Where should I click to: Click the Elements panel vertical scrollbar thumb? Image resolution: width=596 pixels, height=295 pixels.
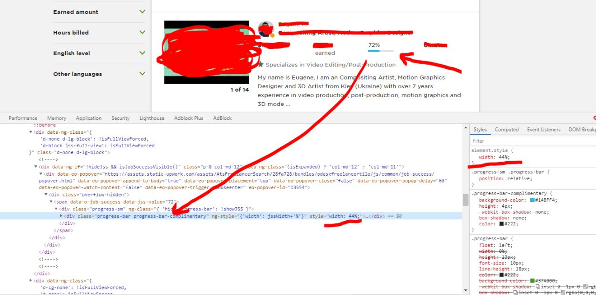click(x=465, y=200)
